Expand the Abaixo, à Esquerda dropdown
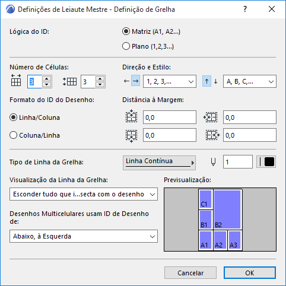The width and height of the screenshot is (286, 286). [x=84, y=236]
